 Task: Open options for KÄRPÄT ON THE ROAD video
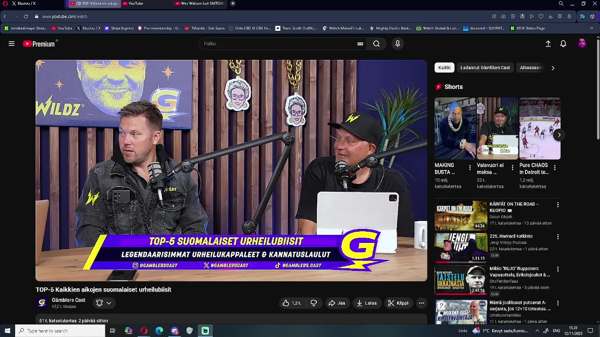(558, 205)
